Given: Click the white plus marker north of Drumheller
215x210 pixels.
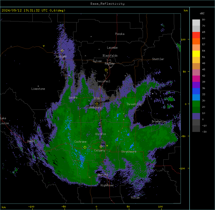Looking at the screenshot, I should pos(153,94).
